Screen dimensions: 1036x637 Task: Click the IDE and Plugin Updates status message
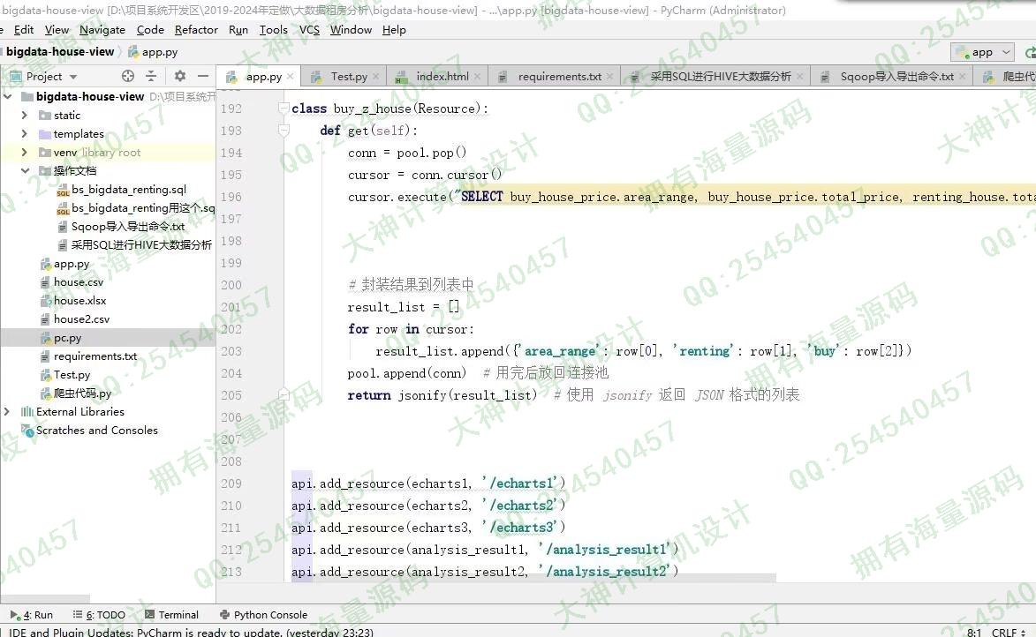click(191, 632)
